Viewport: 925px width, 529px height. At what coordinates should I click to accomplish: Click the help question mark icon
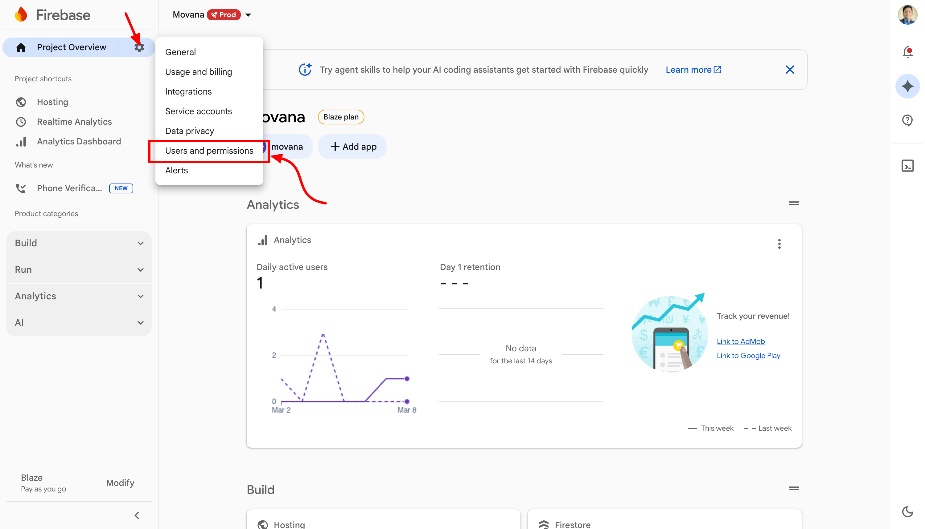[907, 120]
